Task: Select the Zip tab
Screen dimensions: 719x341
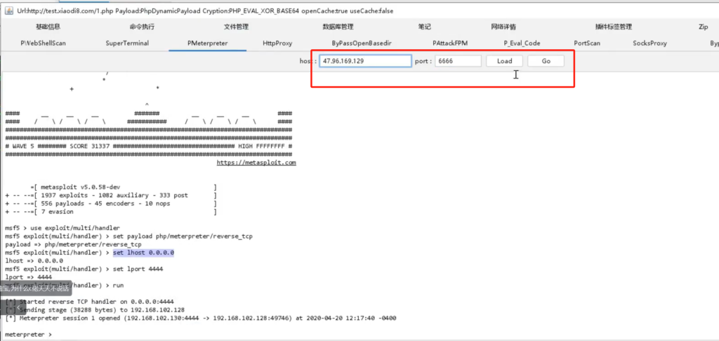Action: 704,27
